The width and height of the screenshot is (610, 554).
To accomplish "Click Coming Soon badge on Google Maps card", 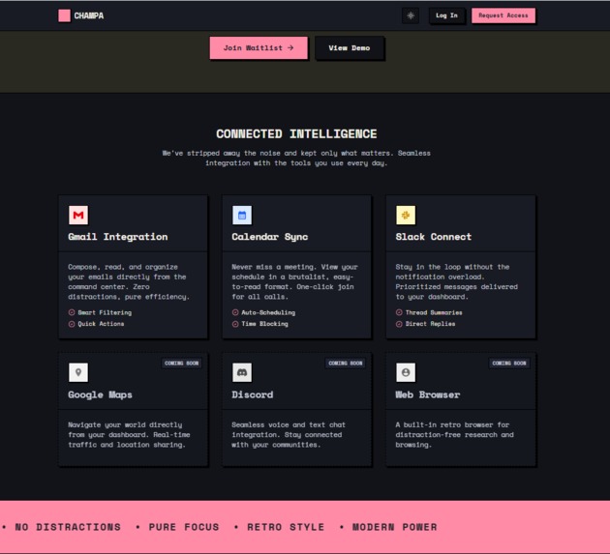I will tap(181, 364).
